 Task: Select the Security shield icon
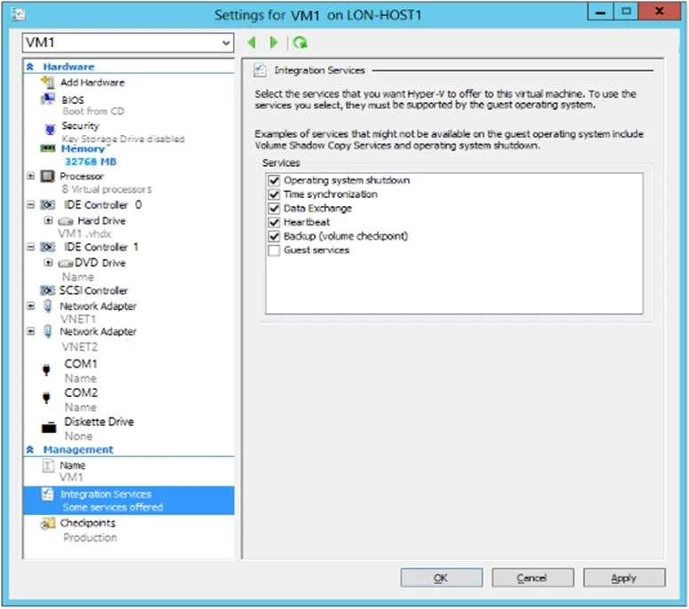pos(50,129)
